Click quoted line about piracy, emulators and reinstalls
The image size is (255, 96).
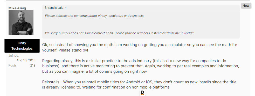95,16
